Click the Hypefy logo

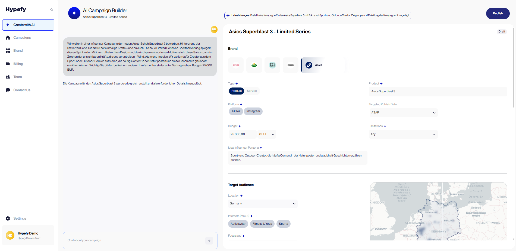[x=16, y=9]
